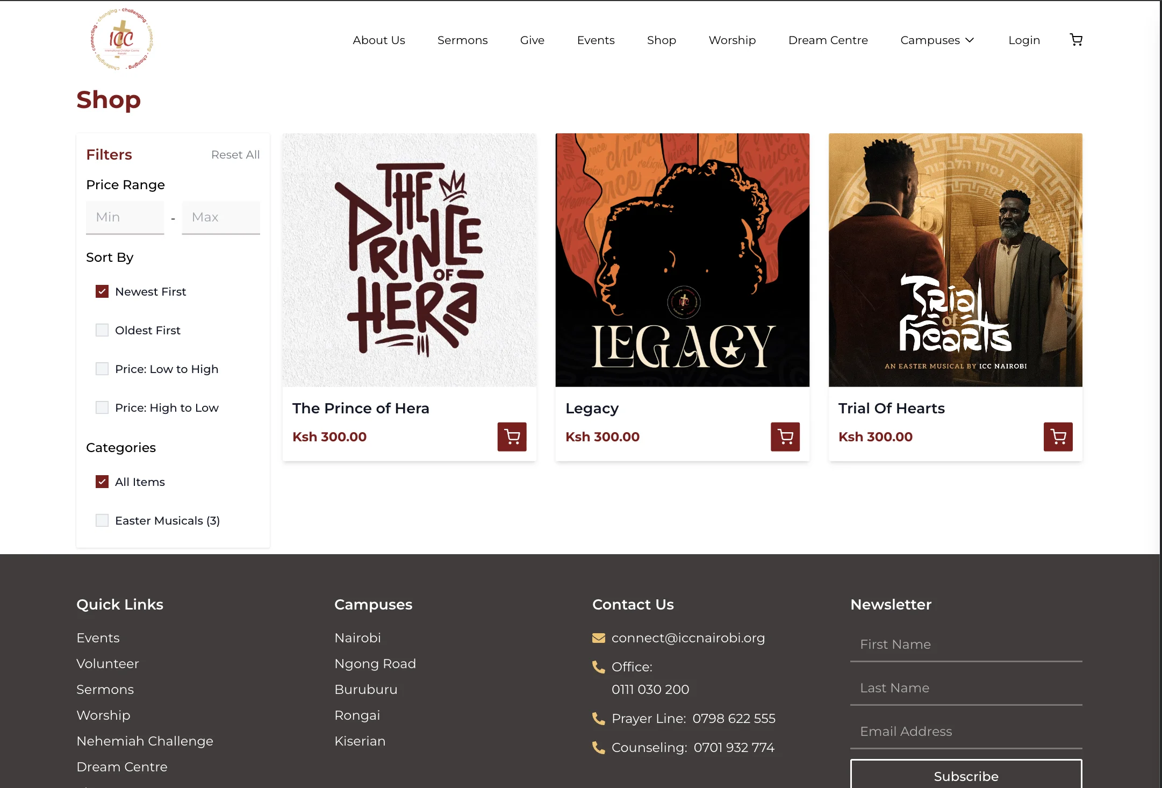Visit the Kiserian campus link

click(360, 741)
